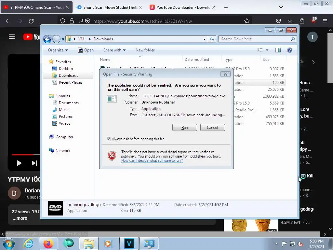Sort by the Name column header

pyautogui.click(x=140, y=60)
